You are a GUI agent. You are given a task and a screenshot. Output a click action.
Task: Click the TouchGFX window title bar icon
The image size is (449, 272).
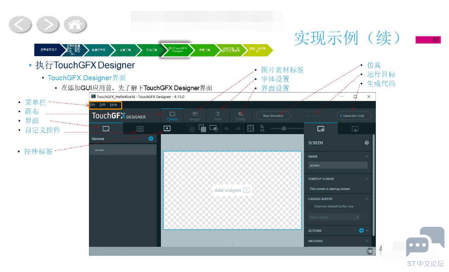[93, 96]
